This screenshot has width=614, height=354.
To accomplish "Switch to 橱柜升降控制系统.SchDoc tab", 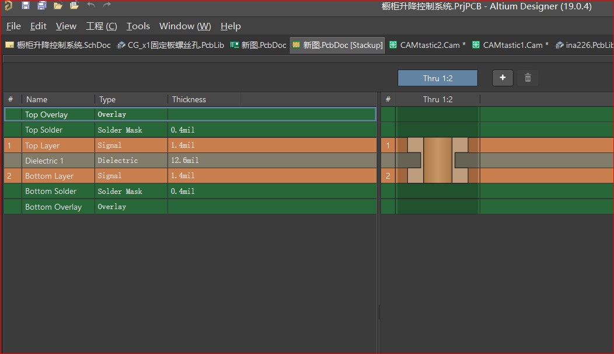I will pos(58,45).
